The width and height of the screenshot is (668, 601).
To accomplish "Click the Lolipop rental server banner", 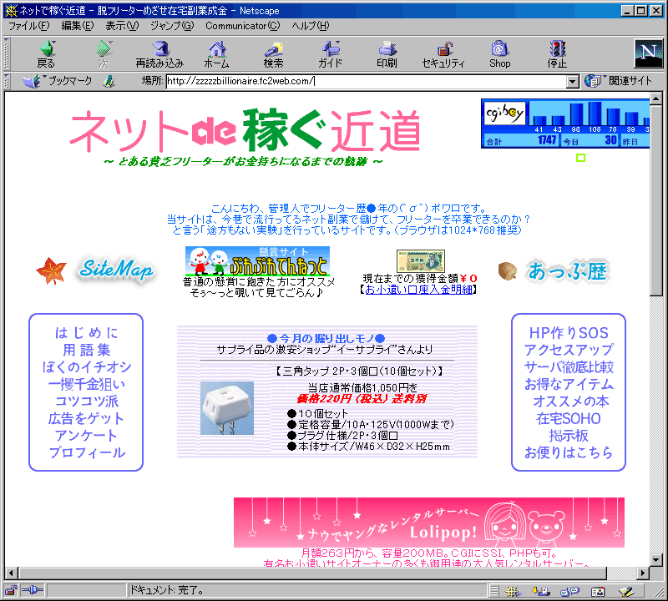I will (429, 523).
